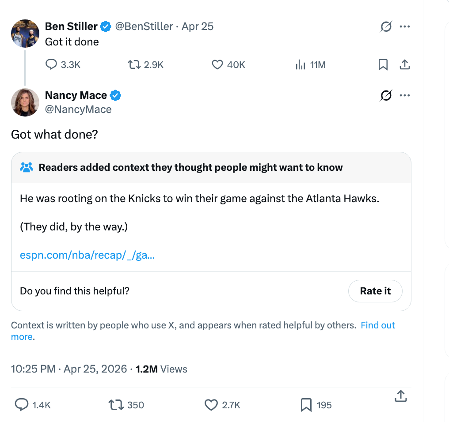Open the ESPN NBA recap link
The height and width of the screenshot is (422, 449).
pos(87,255)
